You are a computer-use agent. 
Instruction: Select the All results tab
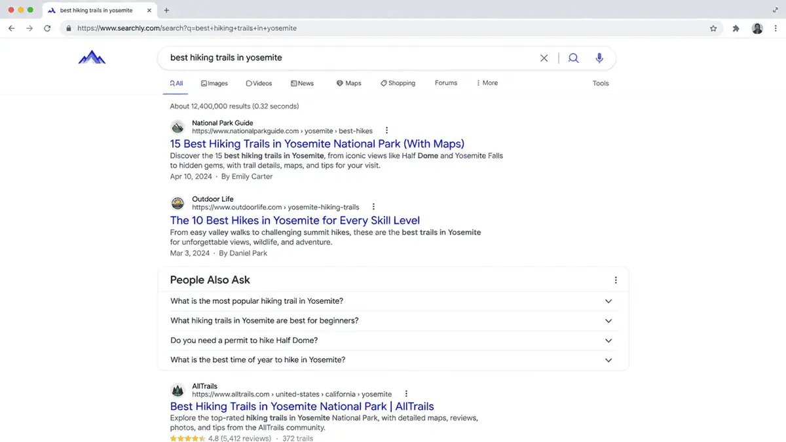[176, 83]
